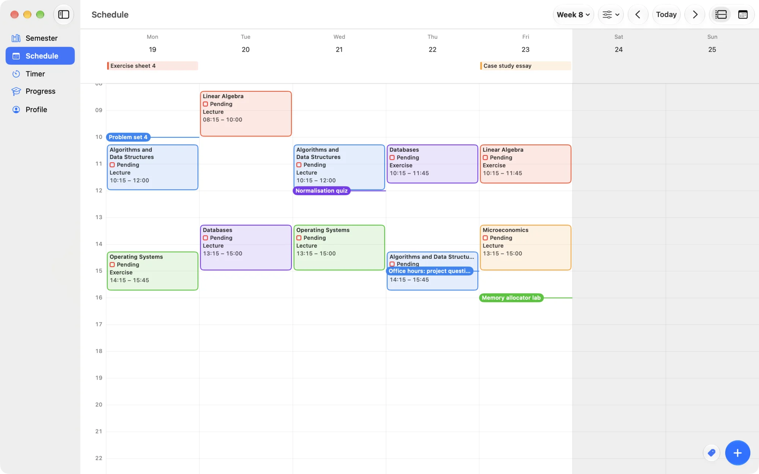This screenshot has width=759, height=474.
Task: Open Tuesday Databases lecture event
Action: pyautogui.click(x=246, y=248)
